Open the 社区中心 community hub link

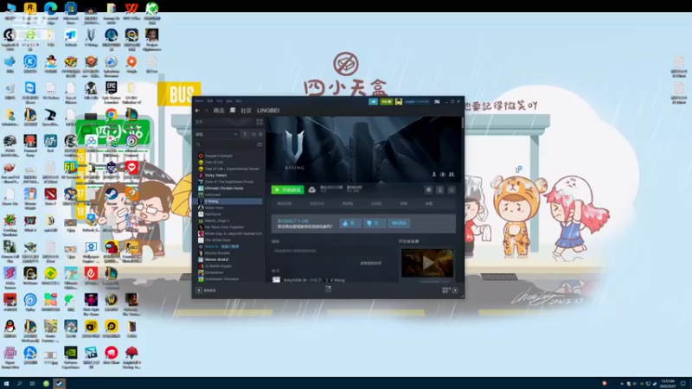[317, 204]
